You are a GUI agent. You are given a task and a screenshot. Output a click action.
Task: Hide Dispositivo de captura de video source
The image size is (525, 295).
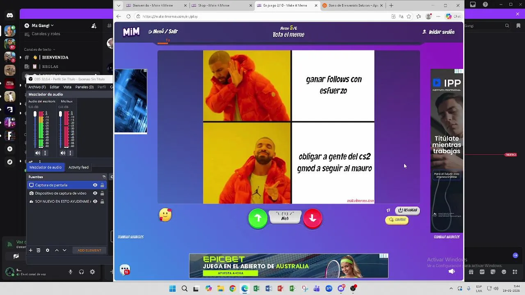coord(95,193)
